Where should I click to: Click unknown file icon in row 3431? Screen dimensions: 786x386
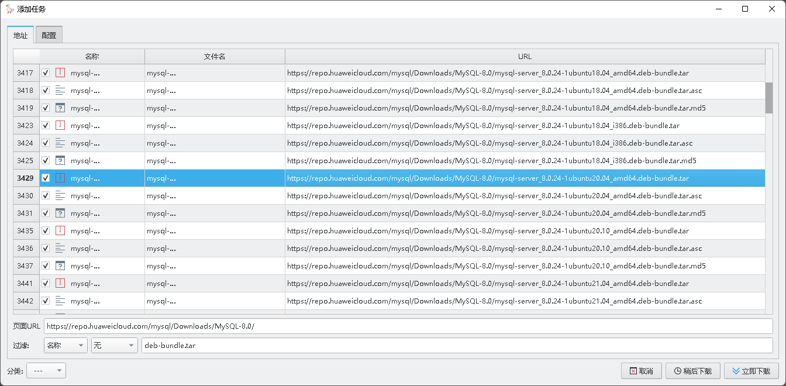point(60,213)
